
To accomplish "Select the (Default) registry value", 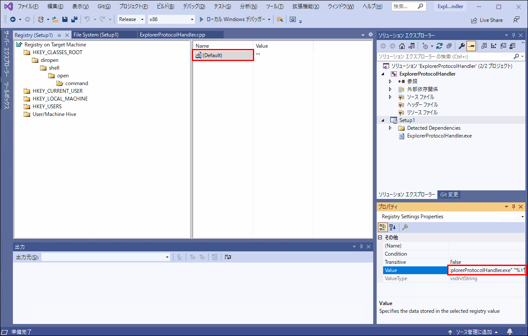I will pos(223,55).
